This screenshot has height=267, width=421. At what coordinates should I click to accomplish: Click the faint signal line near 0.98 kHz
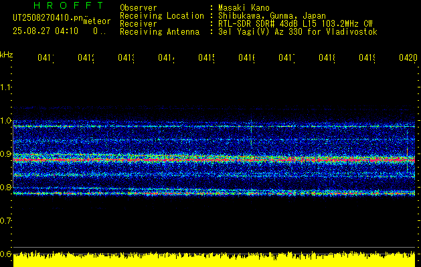pyautogui.click(x=214, y=126)
